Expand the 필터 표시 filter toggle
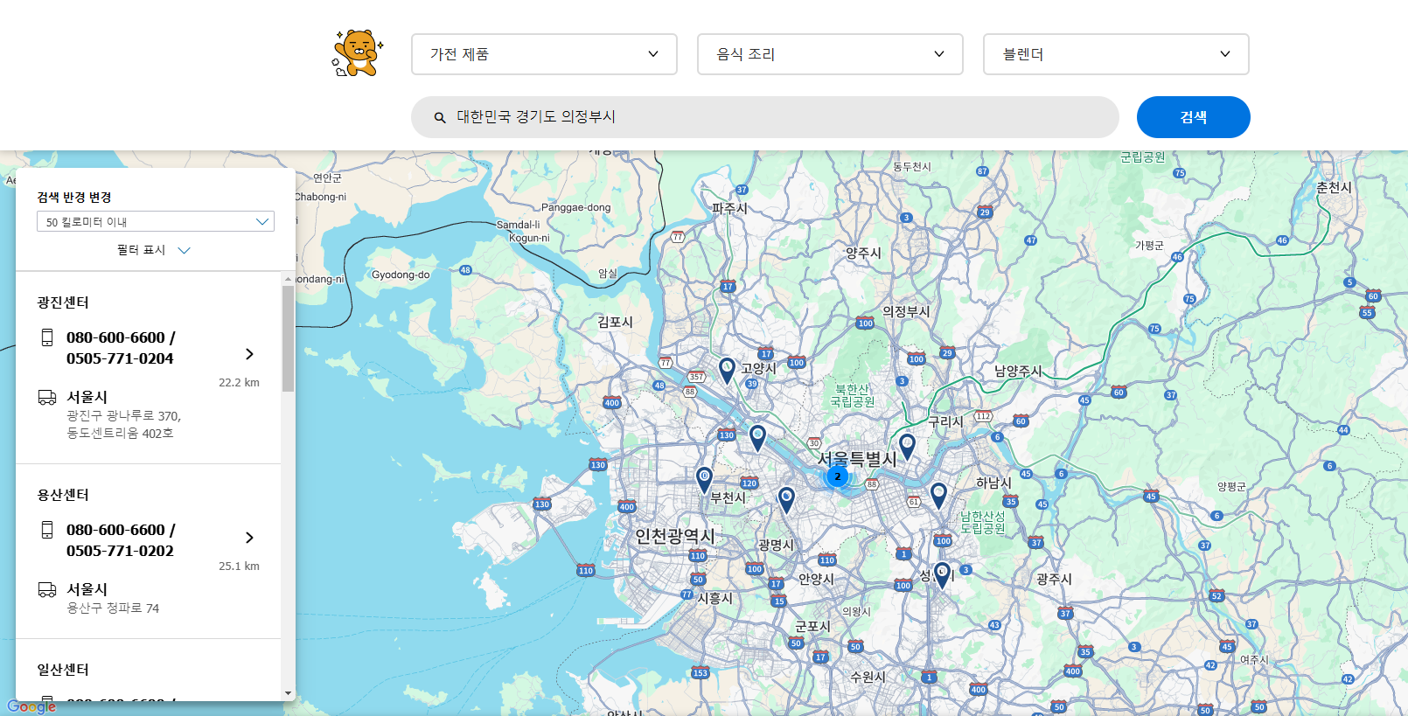Screen dimensions: 1408x716 (154, 250)
